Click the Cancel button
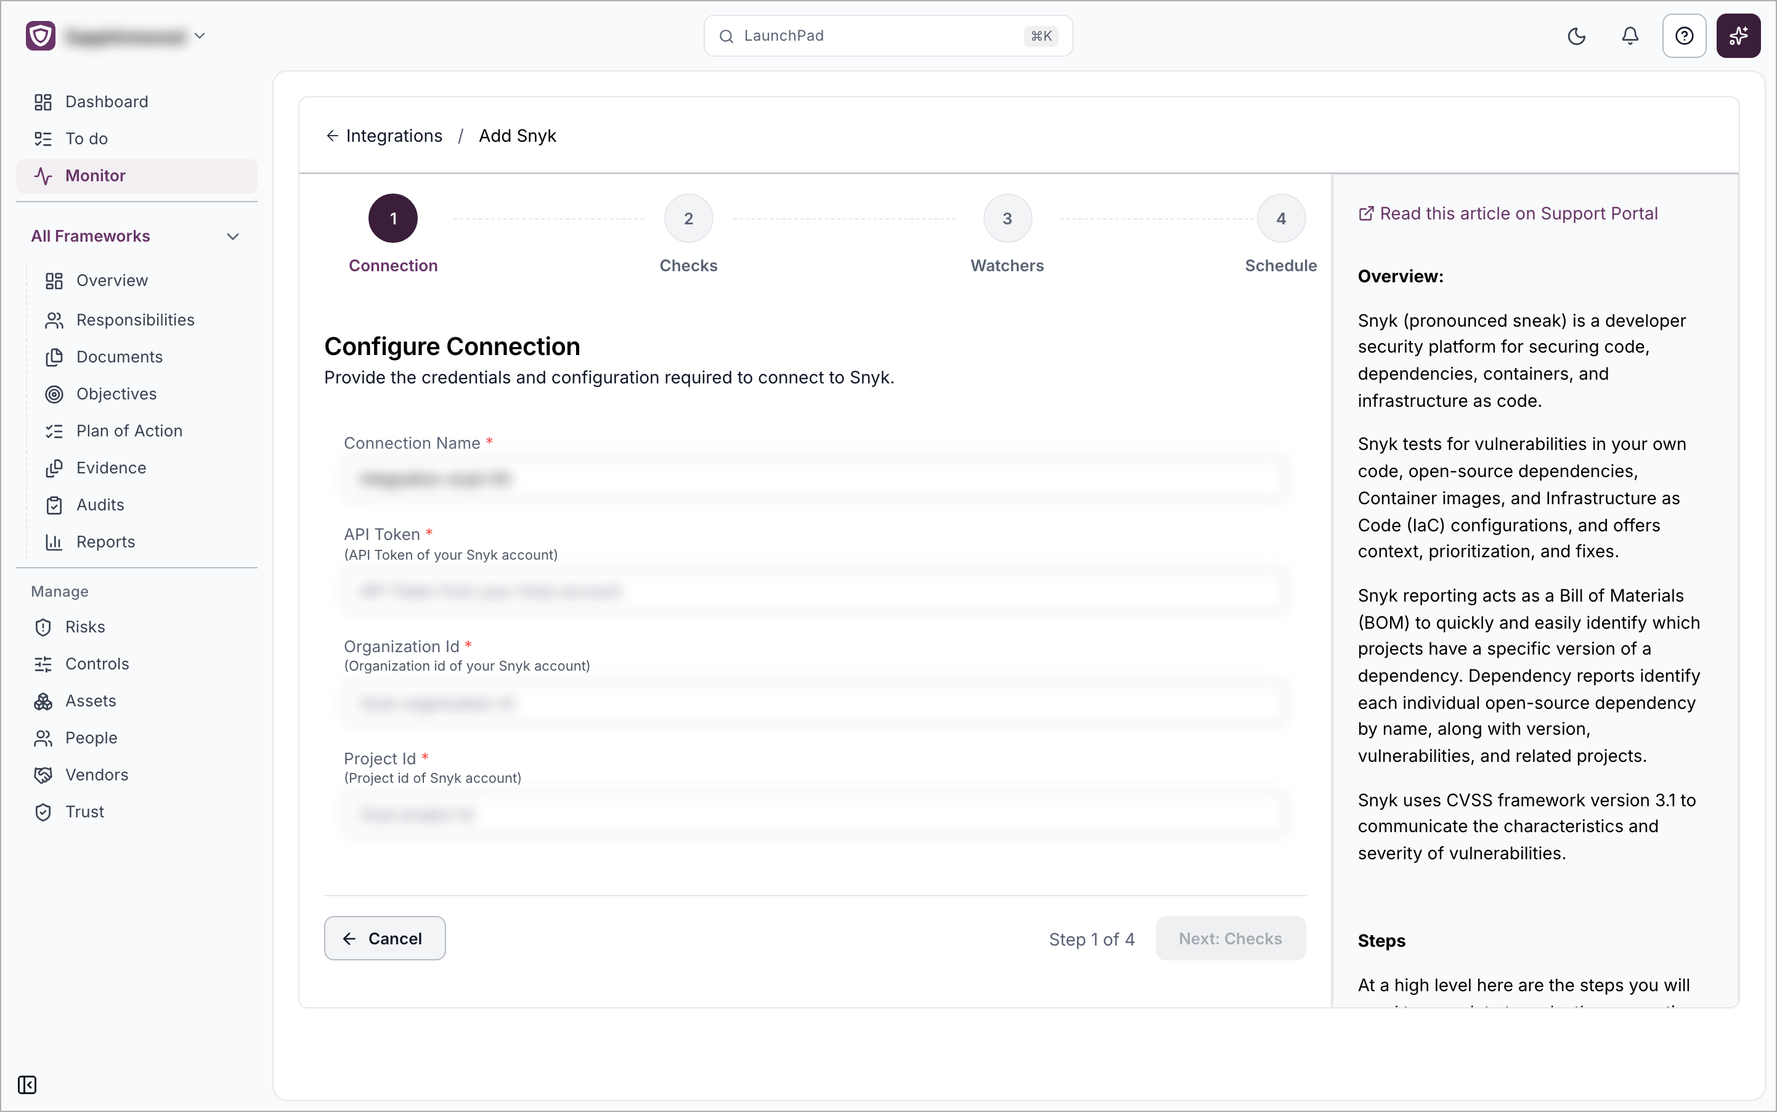Image resolution: width=1777 pixels, height=1112 pixels. [384, 938]
